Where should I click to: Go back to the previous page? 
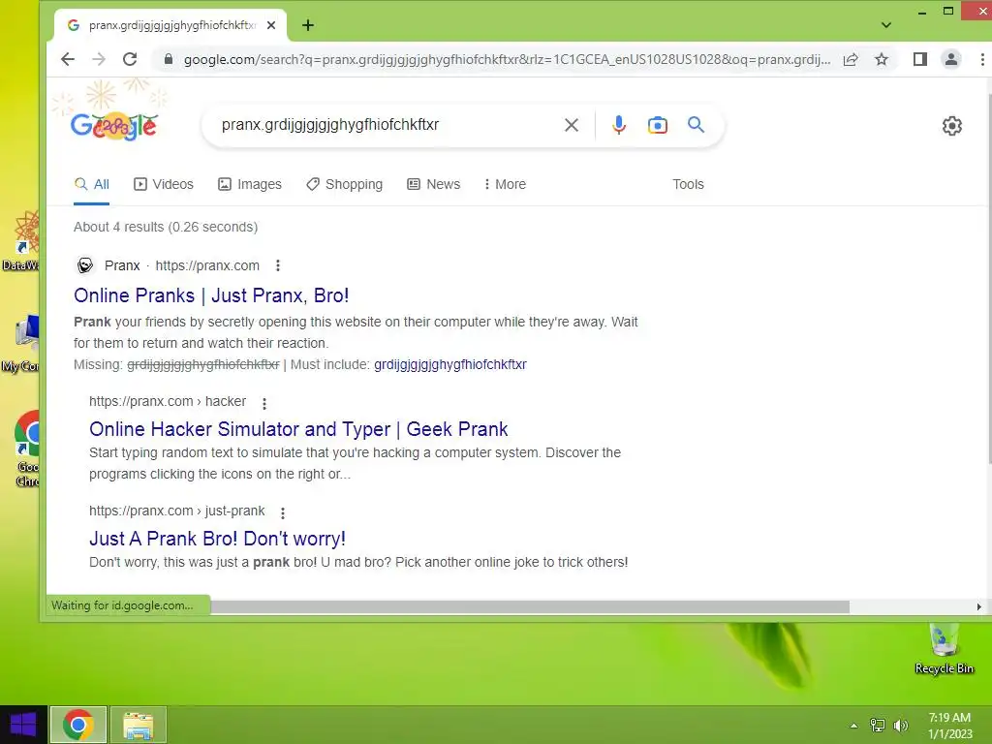pos(68,59)
